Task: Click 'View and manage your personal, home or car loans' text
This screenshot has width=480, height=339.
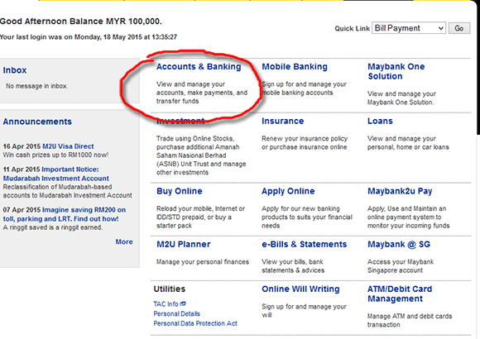Action: (408, 143)
